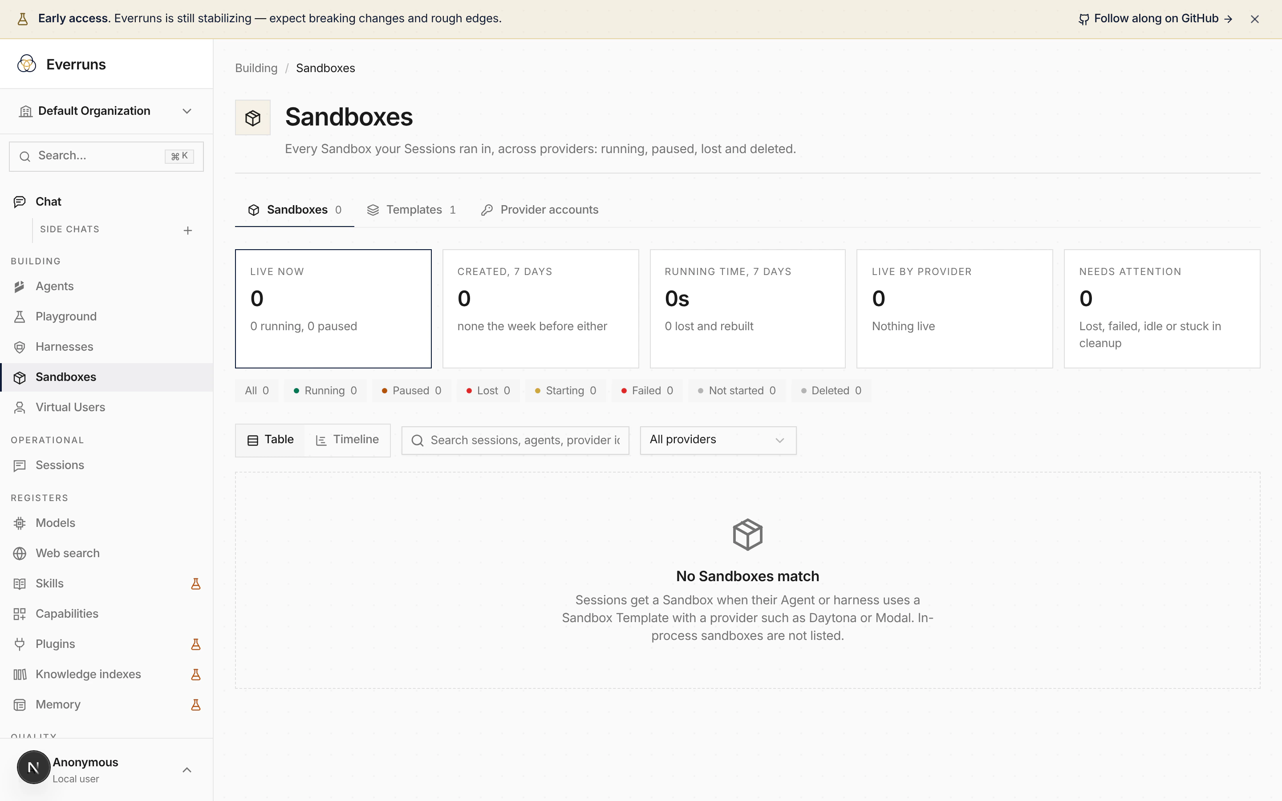Open Harnesses in the sidebar
Viewport: 1282px width, 801px height.
coord(106,347)
